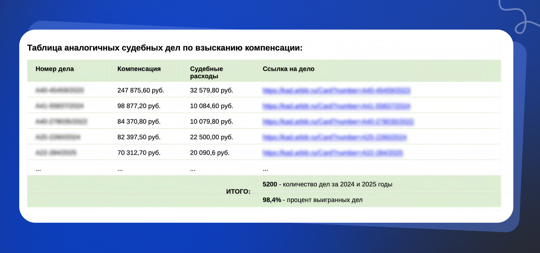540x253 pixels.
Task: Click the 'Компенсация' column header
Action: click(x=139, y=69)
